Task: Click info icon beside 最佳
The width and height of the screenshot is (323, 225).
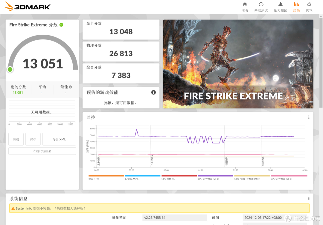Action: coord(70,87)
